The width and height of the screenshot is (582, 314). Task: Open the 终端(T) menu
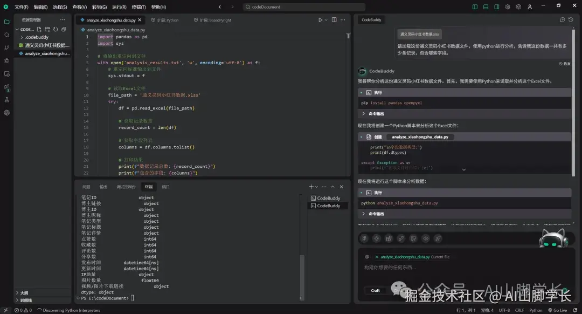[138, 7]
